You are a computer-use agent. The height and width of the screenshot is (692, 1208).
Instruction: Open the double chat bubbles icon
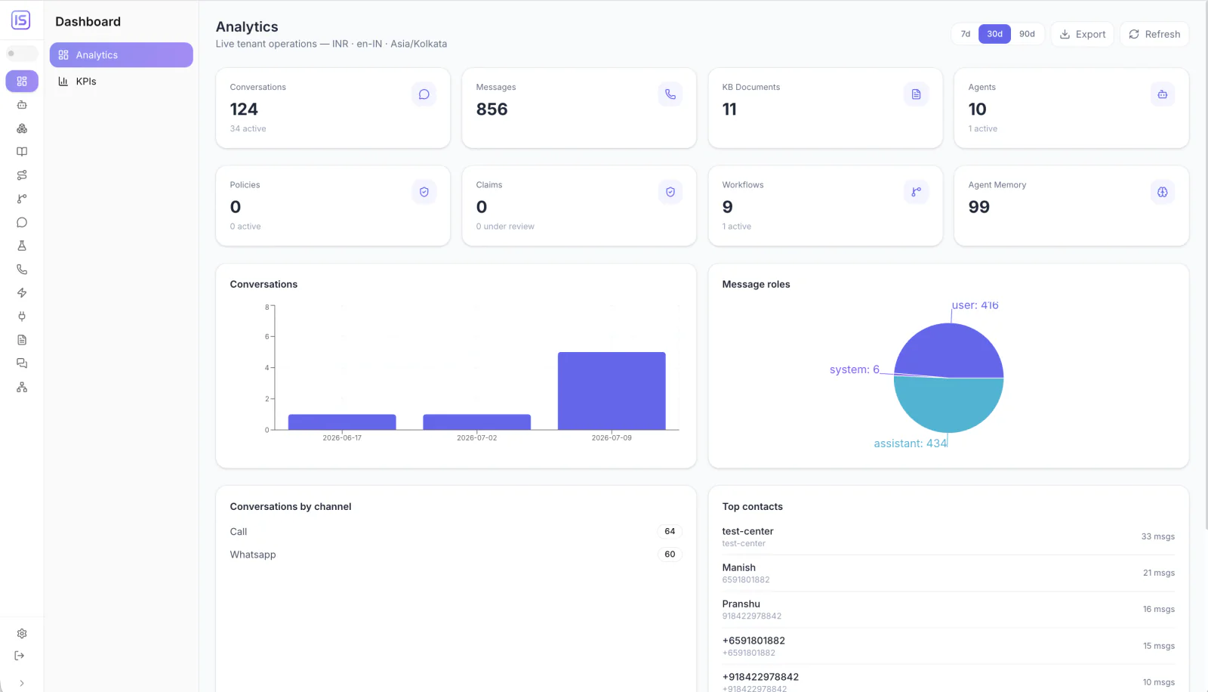coord(22,363)
